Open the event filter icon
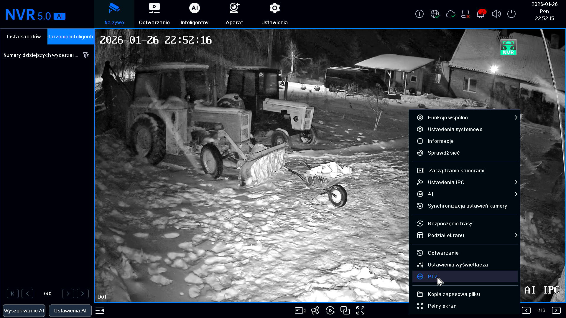Image resolution: width=566 pixels, height=318 pixels. [x=86, y=55]
